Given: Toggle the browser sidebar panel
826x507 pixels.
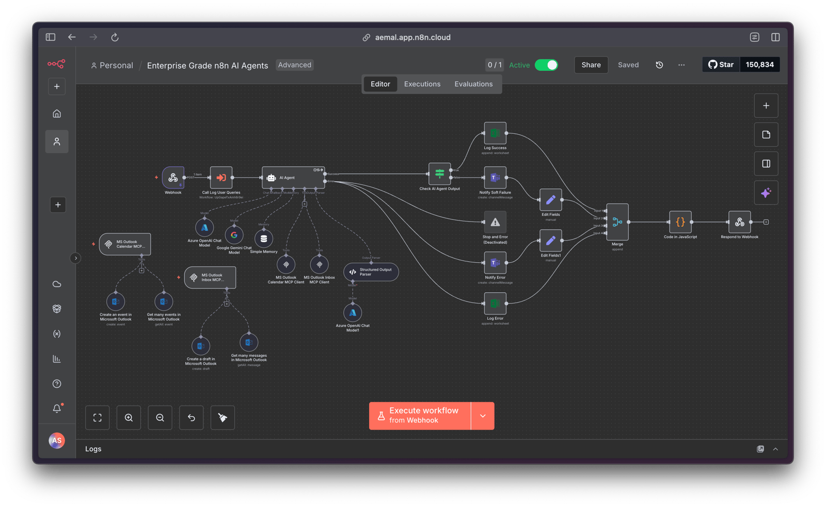Looking at the screenshot, I should pos(51,37).
